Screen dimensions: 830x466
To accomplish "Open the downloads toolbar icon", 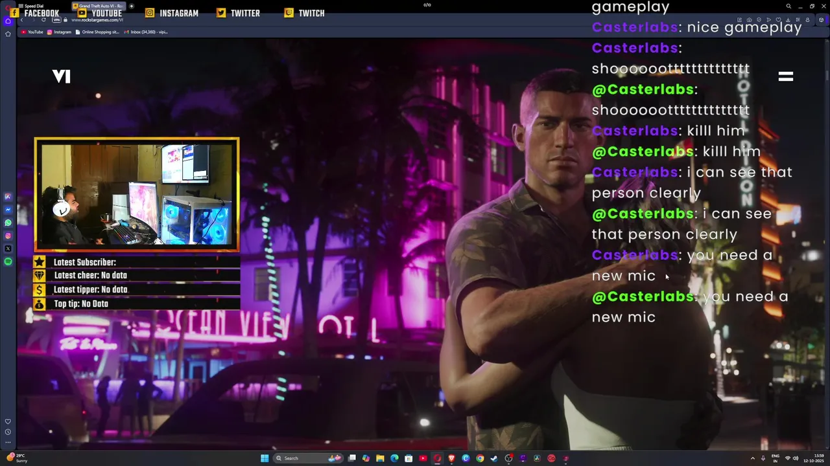I will tap(788, 19).
